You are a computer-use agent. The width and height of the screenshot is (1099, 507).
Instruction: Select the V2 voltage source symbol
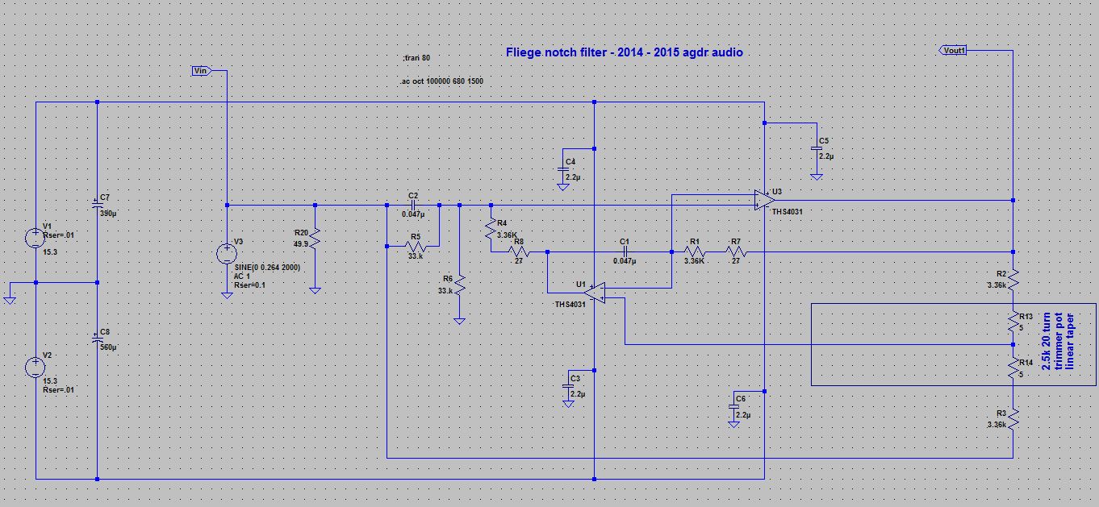(x=36, y=368)
